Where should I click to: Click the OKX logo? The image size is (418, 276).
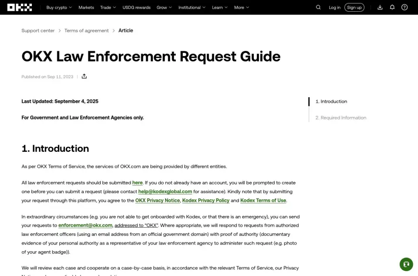click(x=20, y=7)
